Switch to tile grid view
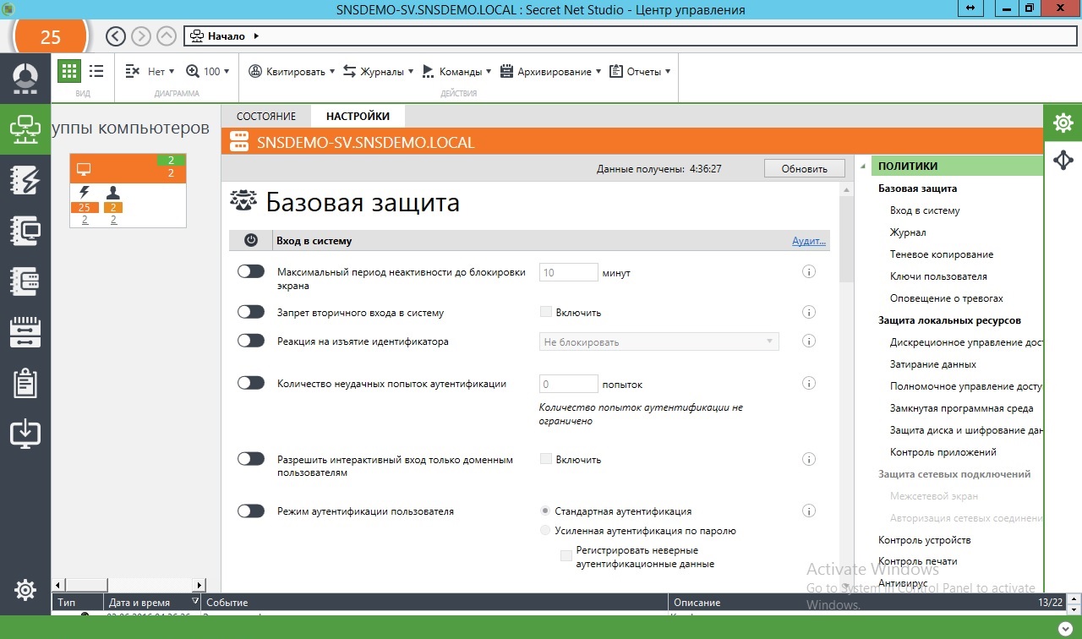 coord(69,72)
